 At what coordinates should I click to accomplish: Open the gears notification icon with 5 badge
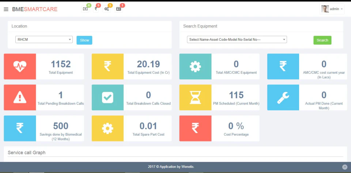pos(106,9)
